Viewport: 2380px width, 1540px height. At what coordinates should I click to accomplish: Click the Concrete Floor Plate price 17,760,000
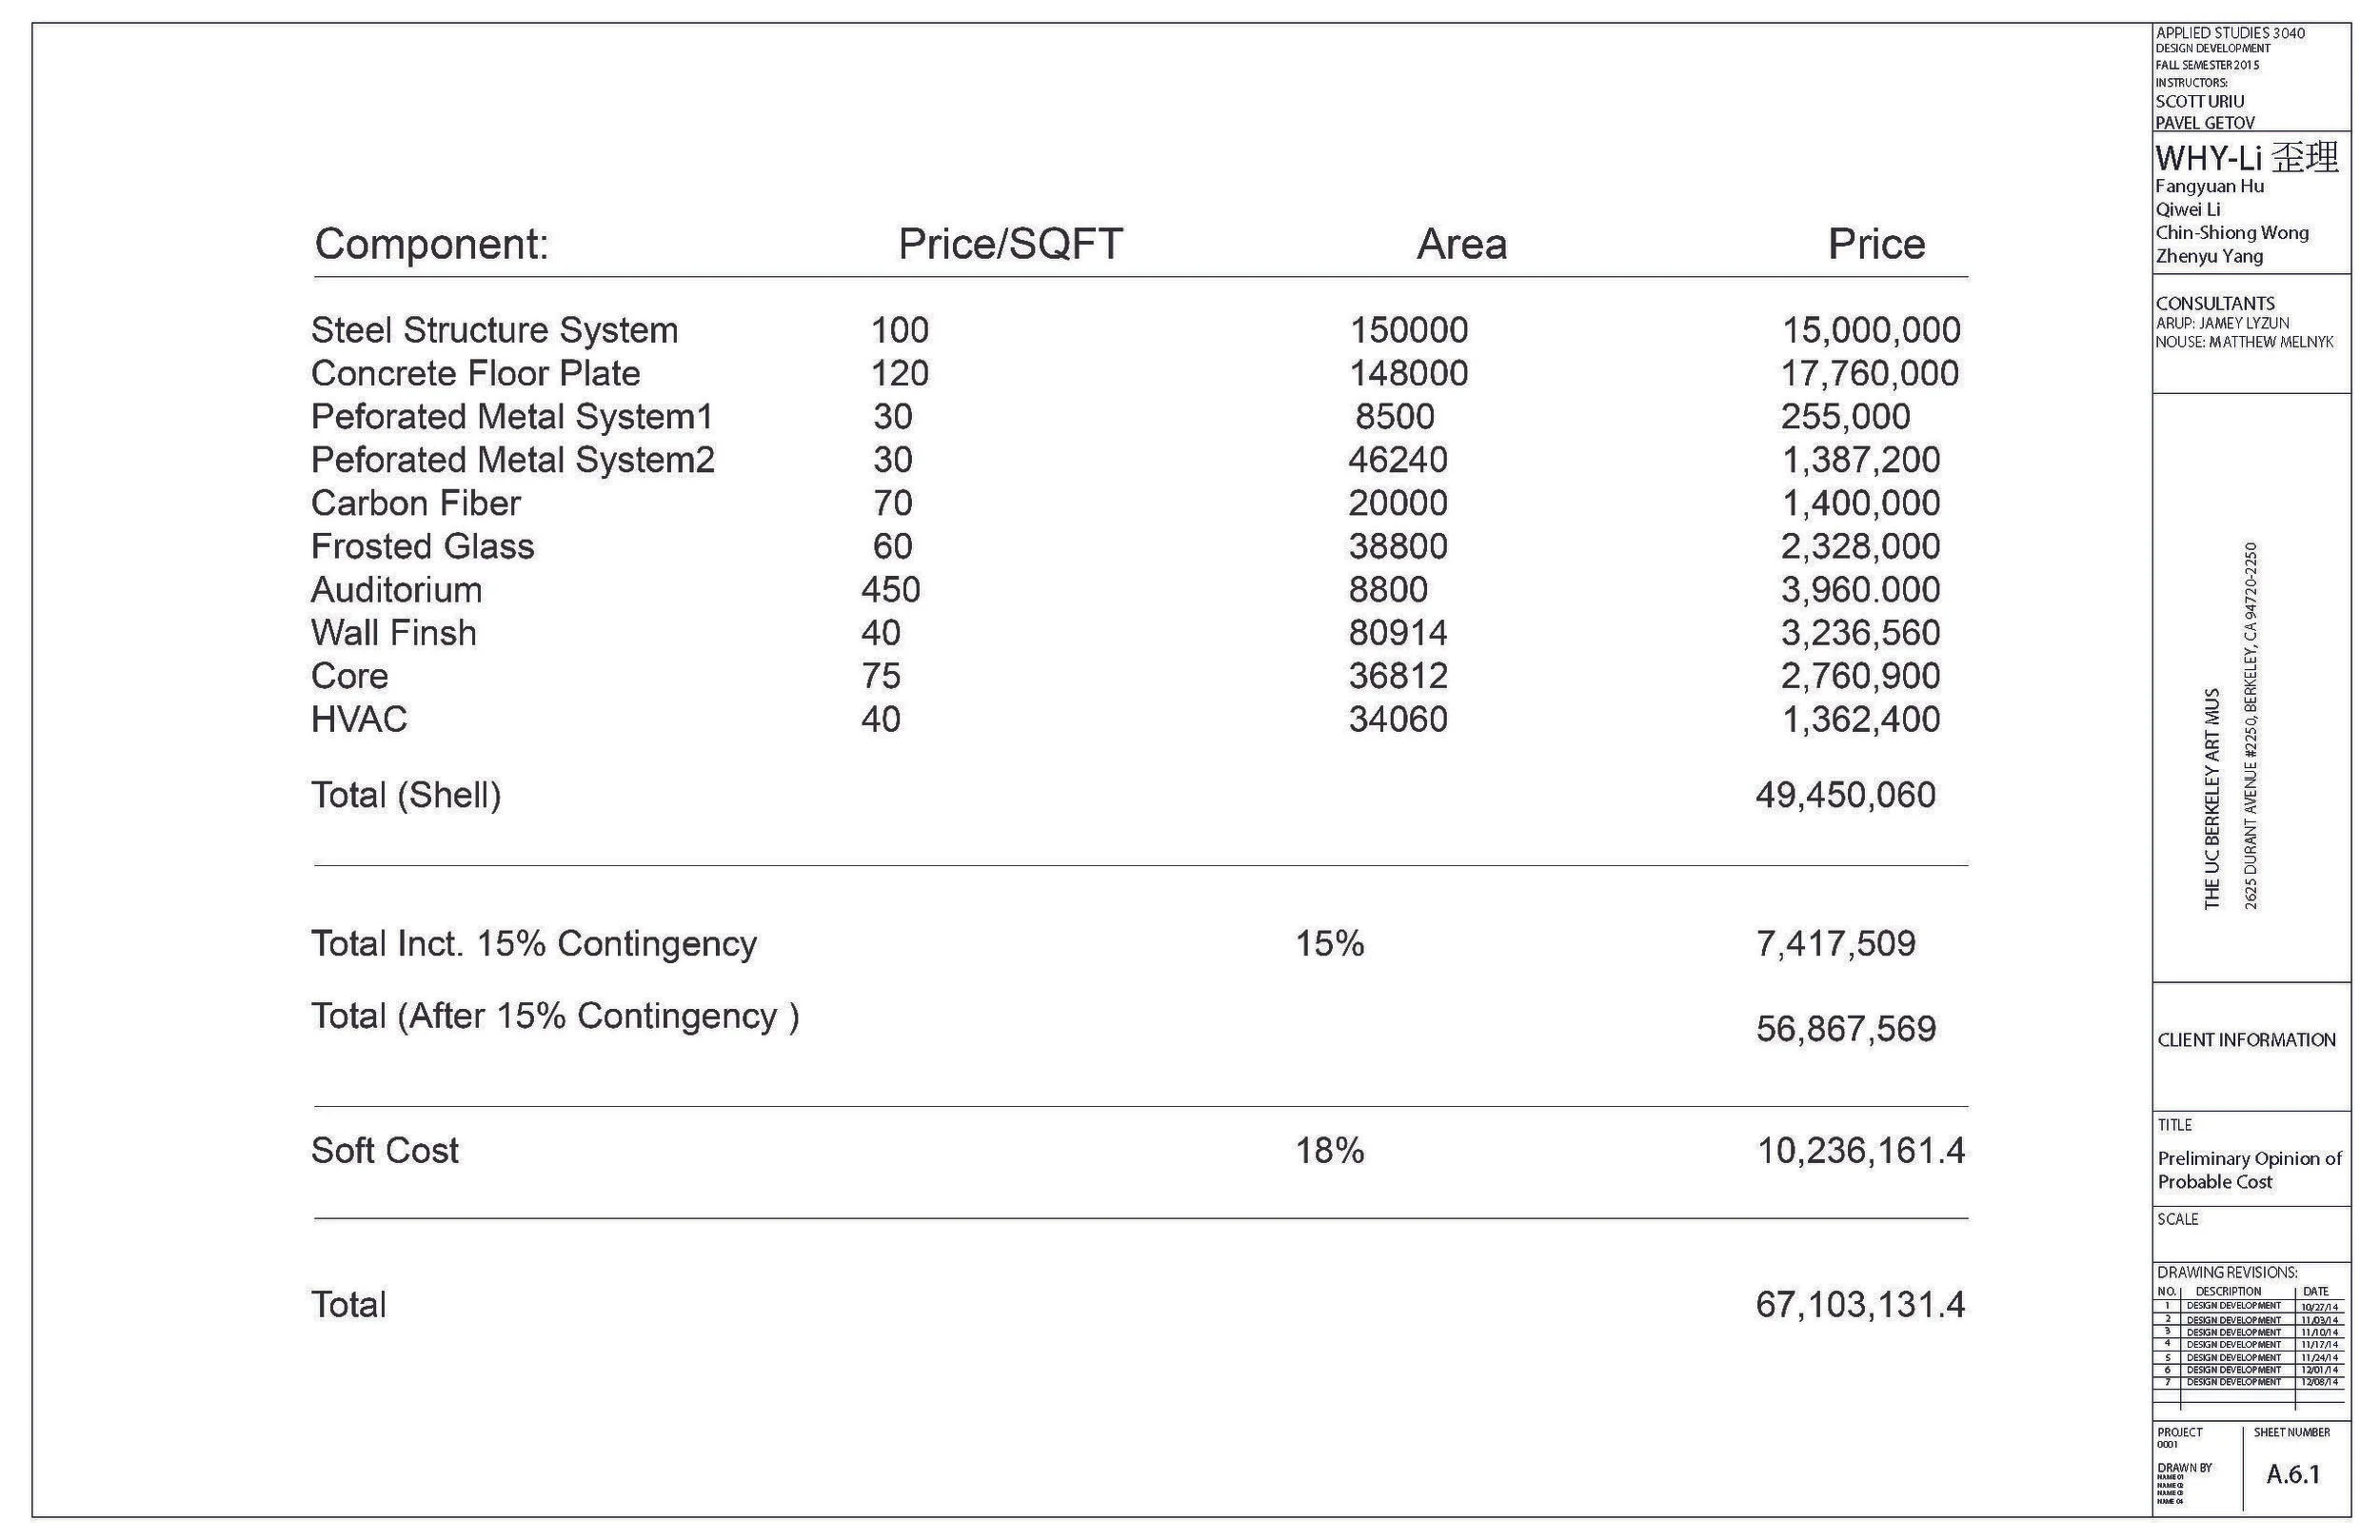point(1869,373)
